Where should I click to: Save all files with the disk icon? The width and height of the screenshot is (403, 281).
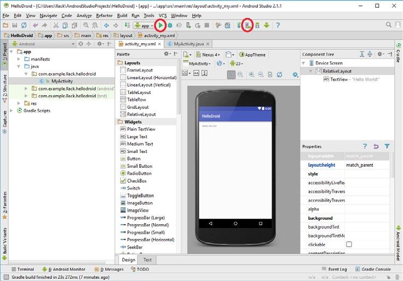(15, 25)
